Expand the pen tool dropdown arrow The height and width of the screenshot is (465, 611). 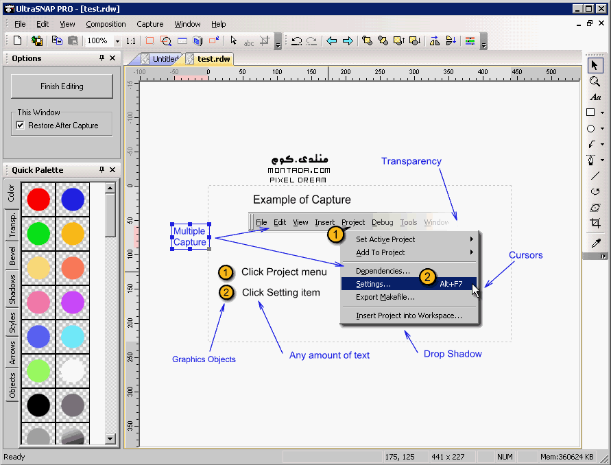tap(602, 160)
